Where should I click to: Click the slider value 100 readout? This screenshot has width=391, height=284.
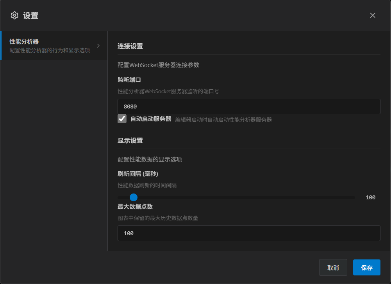[370, 197]
